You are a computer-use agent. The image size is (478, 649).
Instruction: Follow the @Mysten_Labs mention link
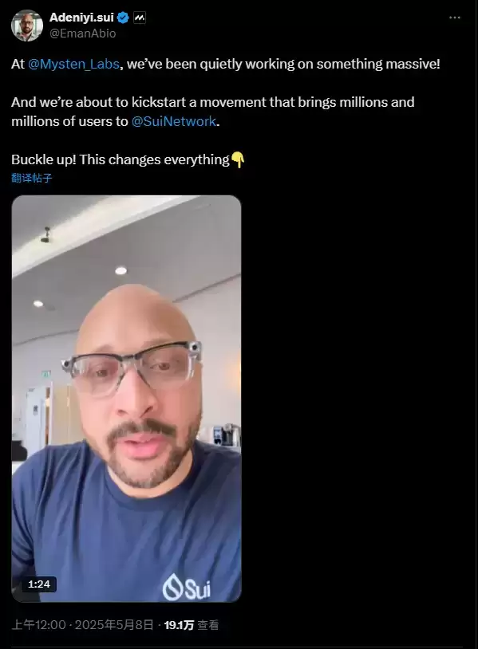click(73, 64)
